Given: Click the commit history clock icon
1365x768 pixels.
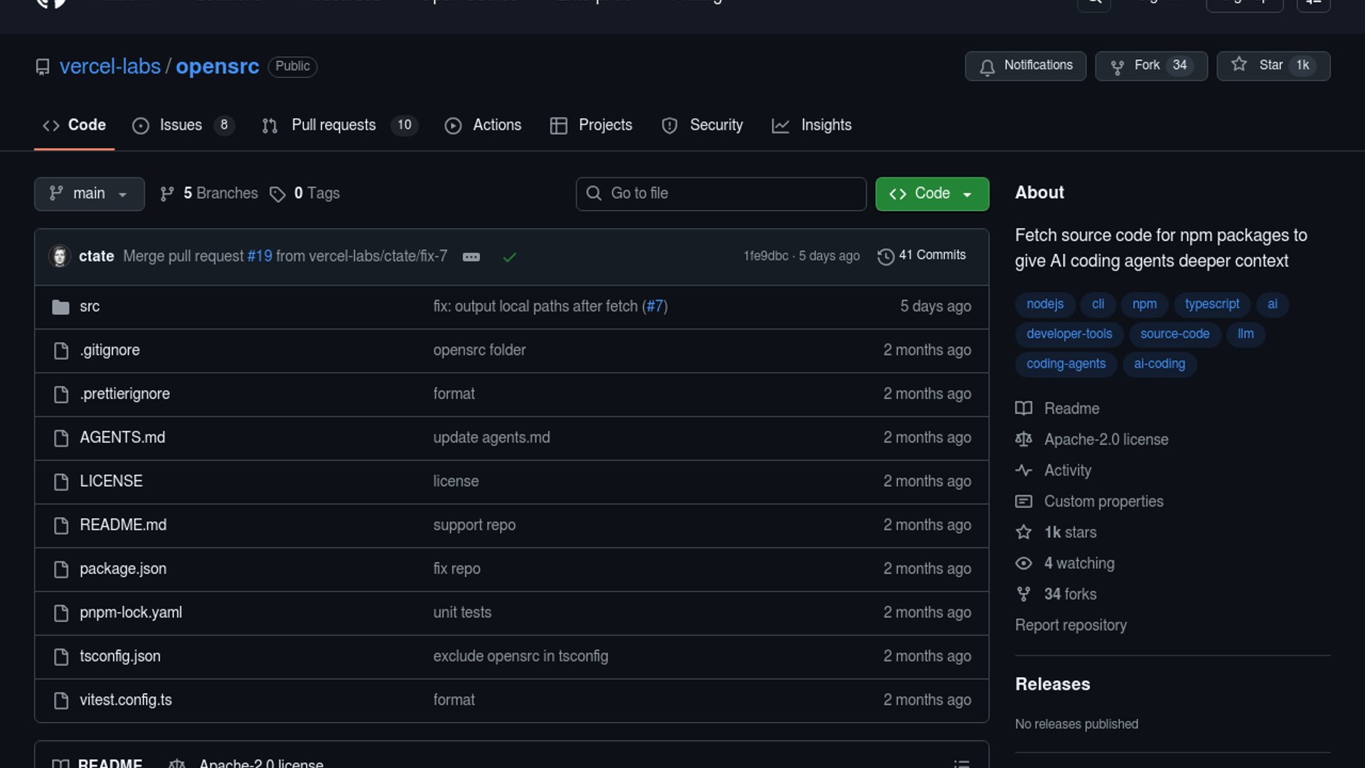Looking at the screenshot, I should (885, 256).
